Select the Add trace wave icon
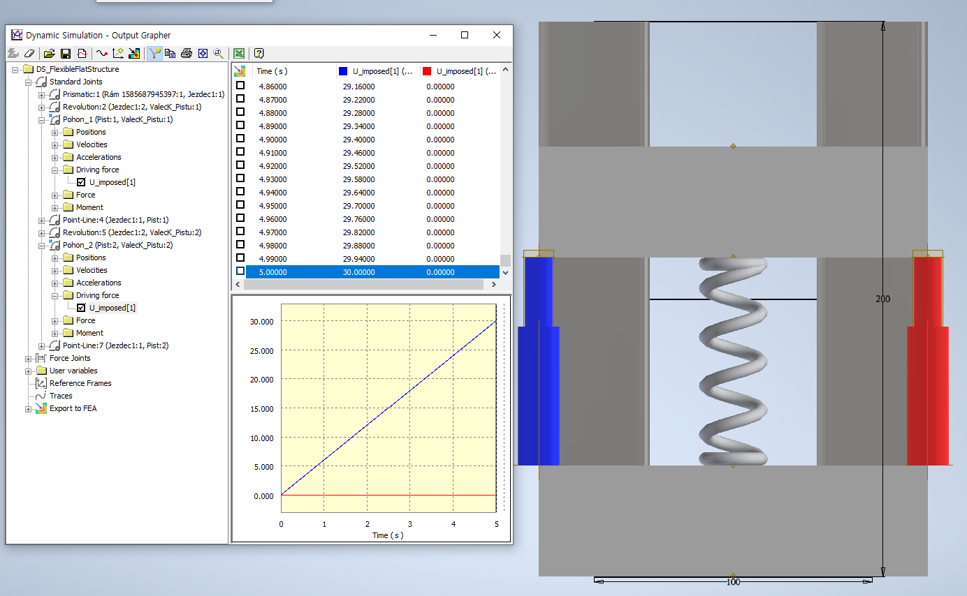967x596 pixels. 102,53
